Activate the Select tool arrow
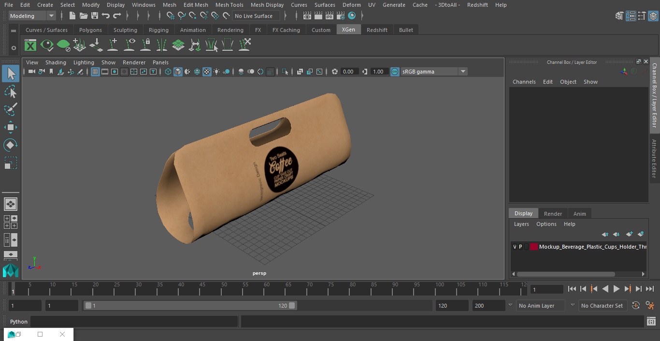 tap(11, 74)
